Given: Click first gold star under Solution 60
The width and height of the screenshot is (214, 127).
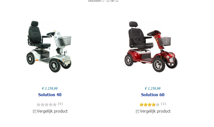Looking at the screenshot, I should 141,105.
